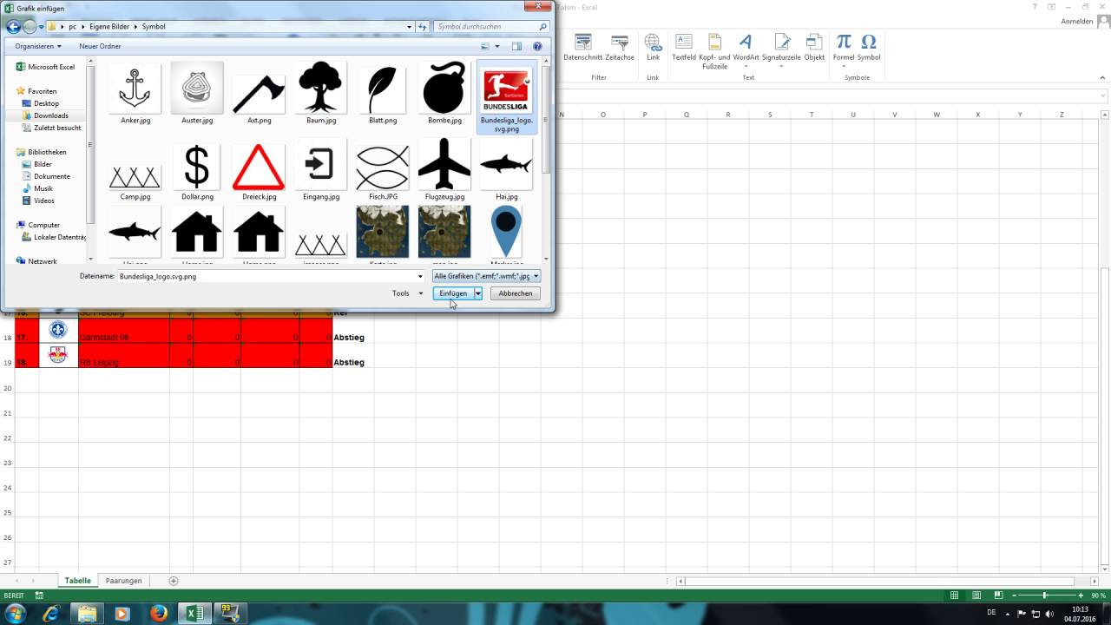
Task: Open the view mode options arrow
Action: tap(497, 46)
